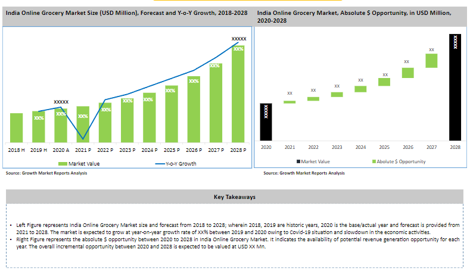Select the 2023 P green bar

[x=127, y=120]
